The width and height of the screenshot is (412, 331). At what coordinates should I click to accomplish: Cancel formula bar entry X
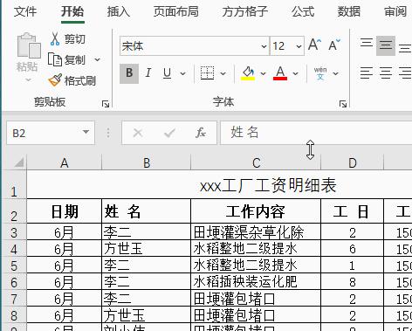[138, 134]
